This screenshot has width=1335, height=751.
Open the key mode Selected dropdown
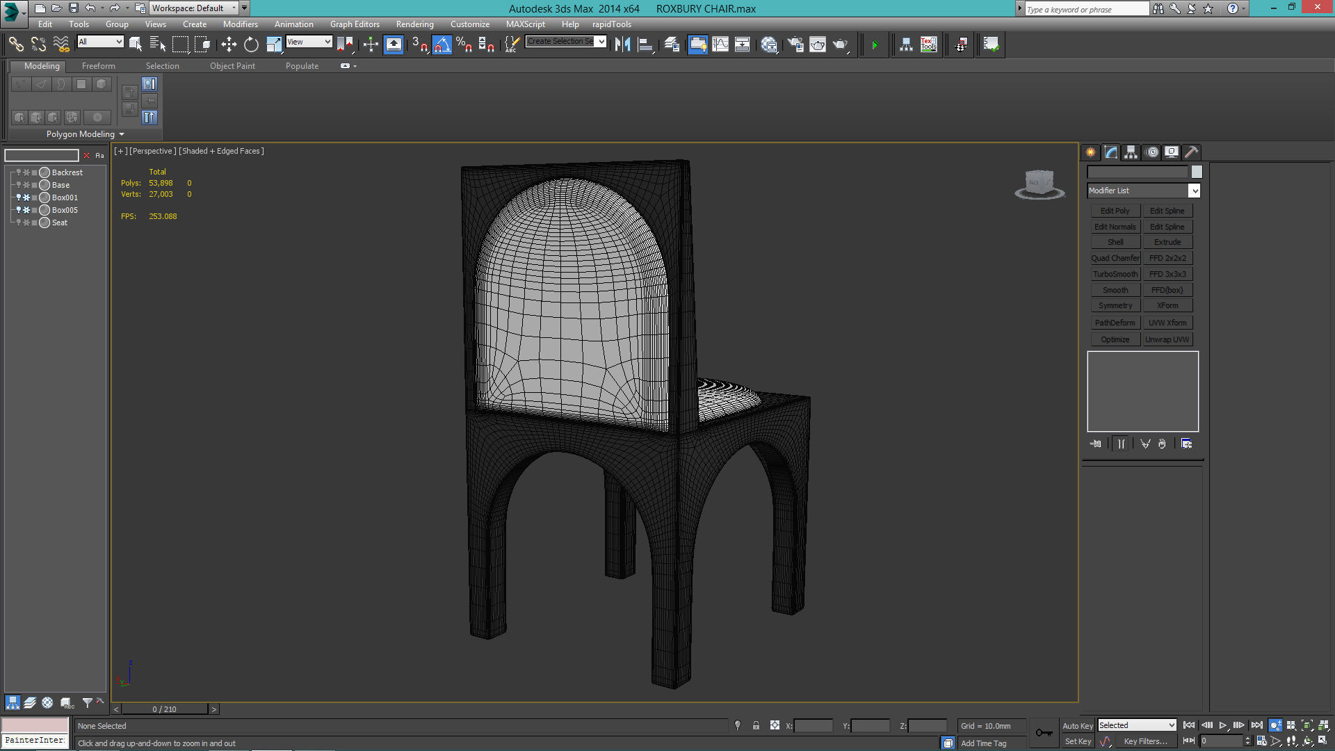[x=1137, y=725]
